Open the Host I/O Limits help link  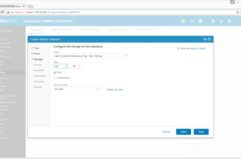coord(198,48)
